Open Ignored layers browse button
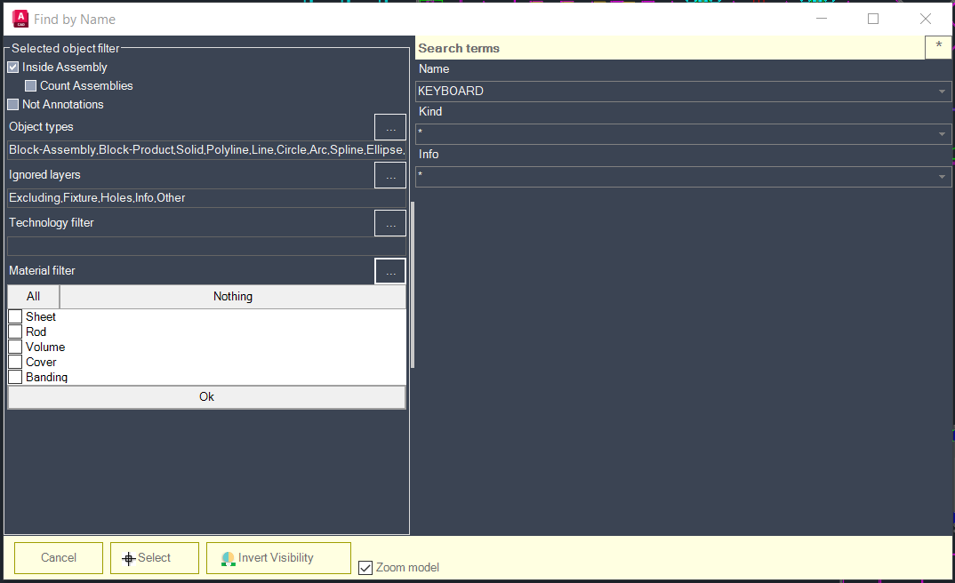The width and height of the screenshot is (955, 583). [x=390, y=175]
